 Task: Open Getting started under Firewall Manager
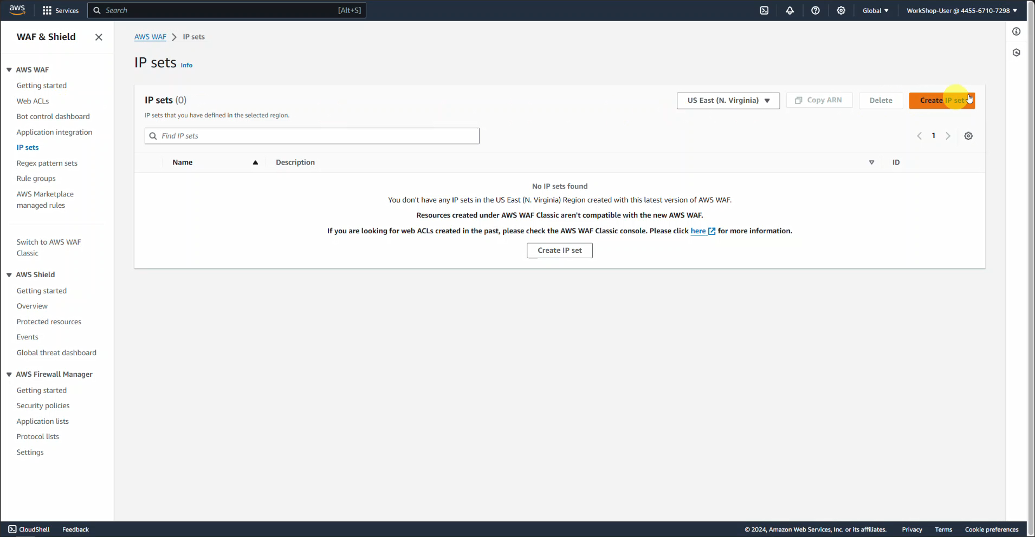[42, 390]
